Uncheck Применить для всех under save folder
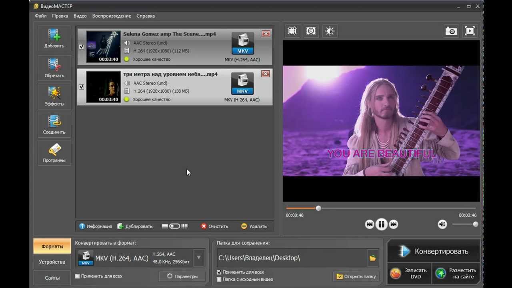The height and width of the screenshot is (288, 512). click(x=219, y=272)
